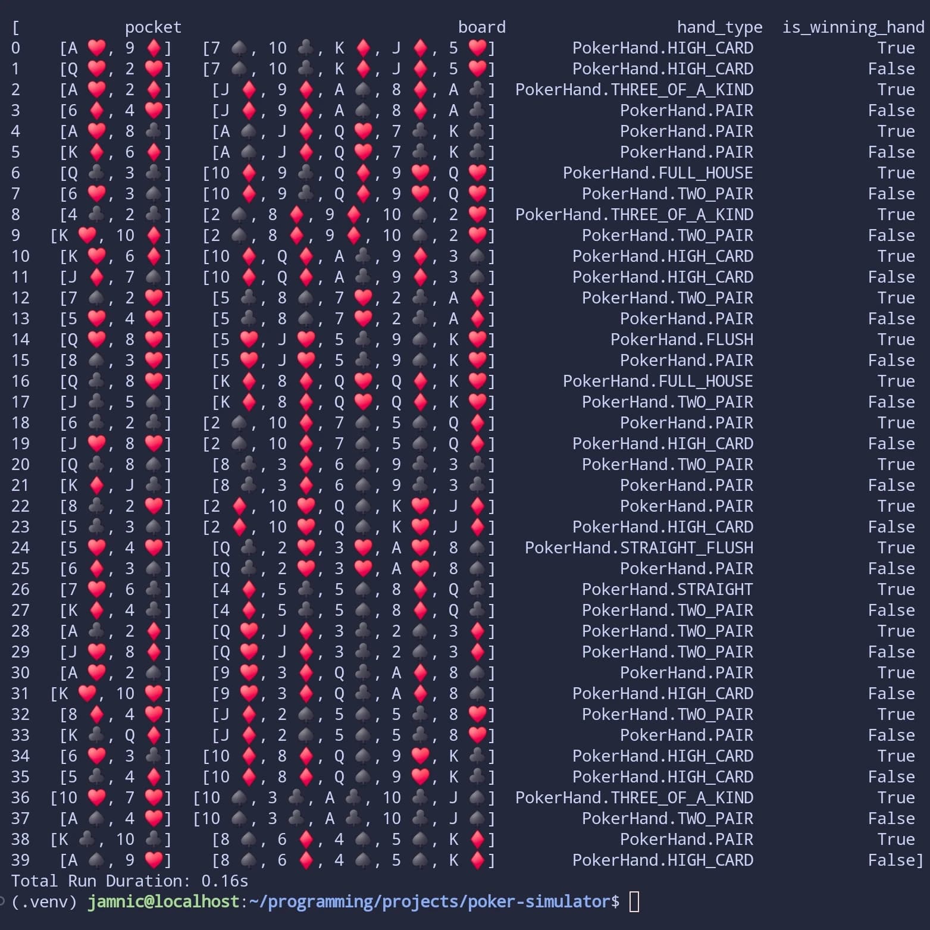The width and height of the screenshot is (930, 930).
Task: Click the 'is_winning_hand' column header
Action: (853, 27)
